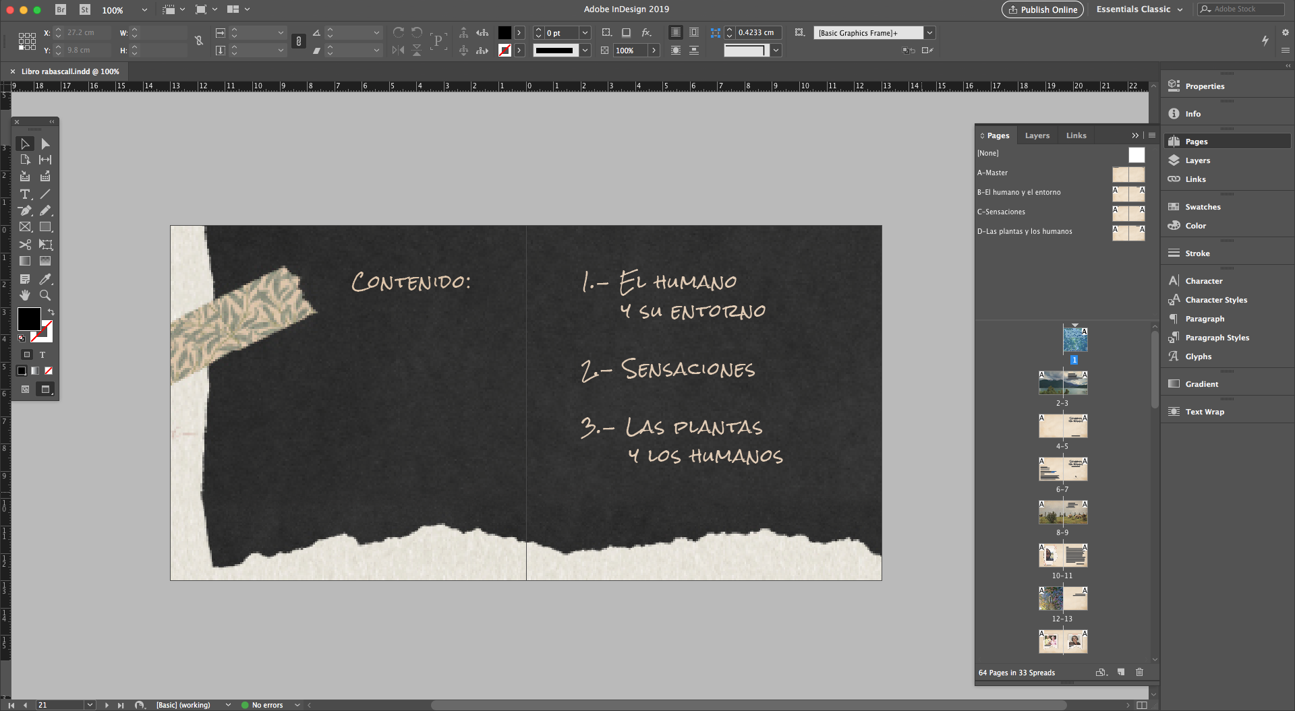Image resolution: width=1295 pixels, height=711 pixels.
Task: Swap fill and stroke colors
Action: (51, 312)
